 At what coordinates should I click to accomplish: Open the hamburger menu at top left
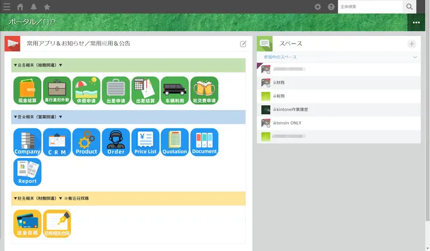pos(7,7)
